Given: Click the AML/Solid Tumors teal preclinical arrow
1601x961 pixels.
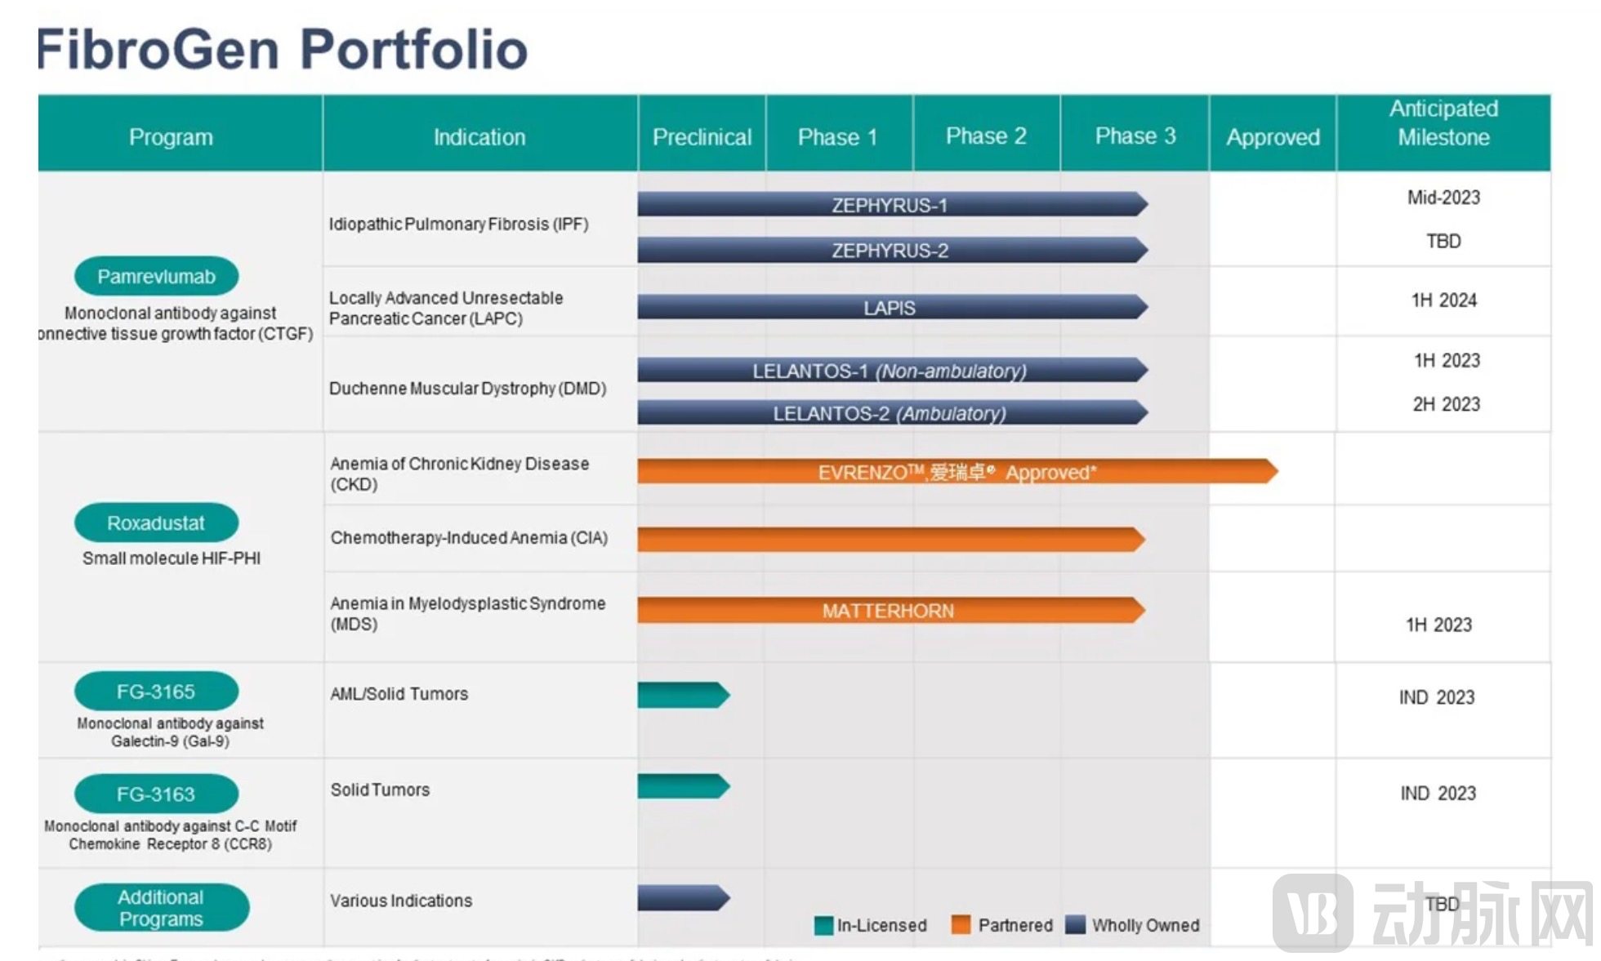Looking at the screenshot, I should 682,695.
